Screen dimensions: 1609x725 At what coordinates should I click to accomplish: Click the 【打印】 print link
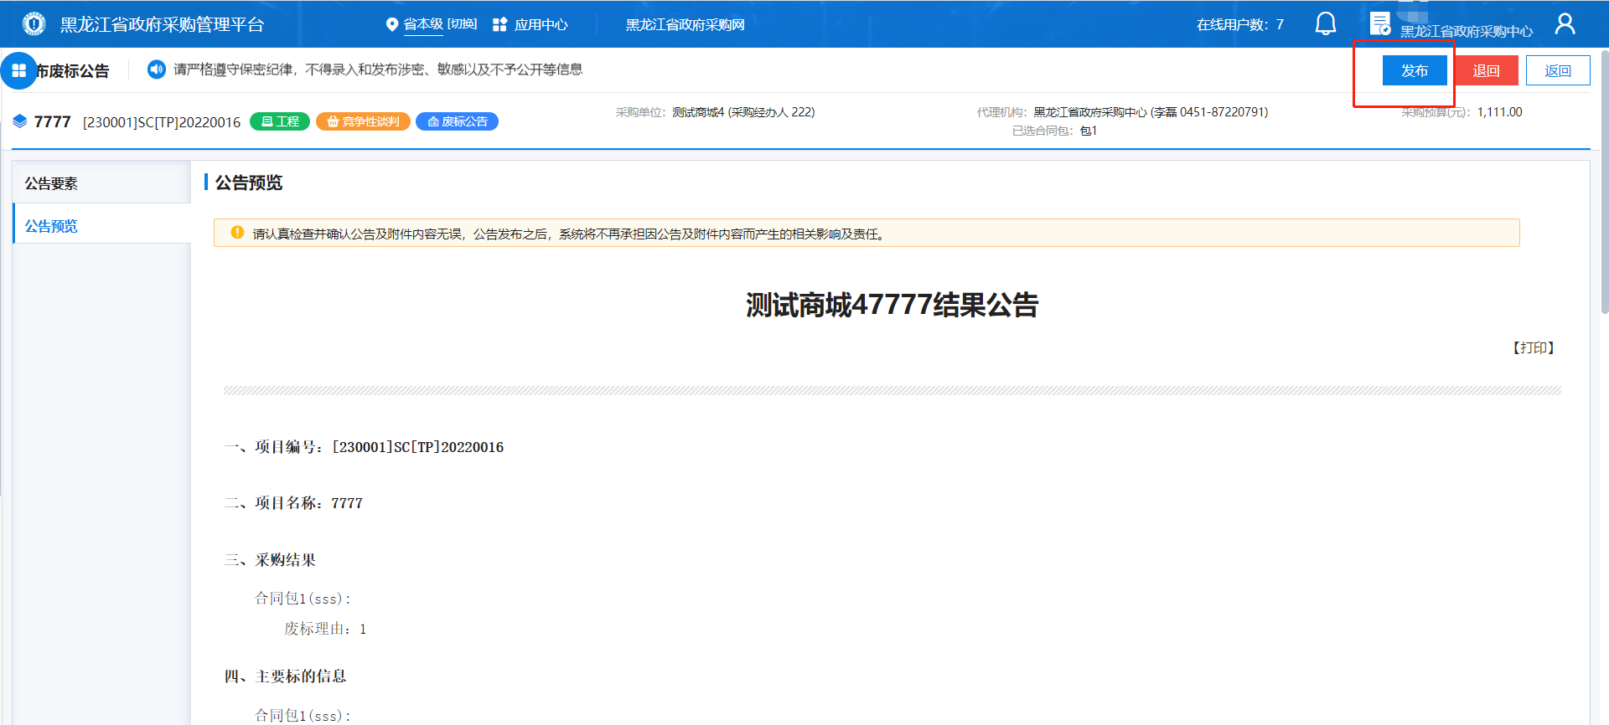pos(1534,347)
